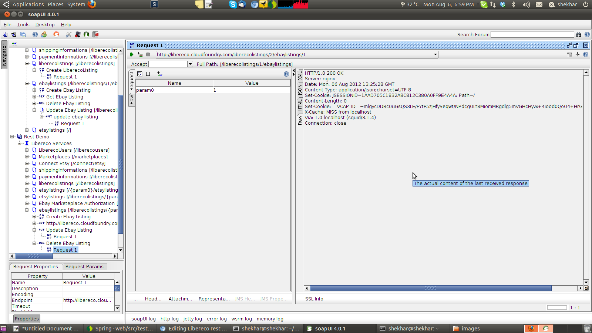Switch response view to XML vertical tab
The height and width of the screenshot is (333, 592).
[300, 76]
